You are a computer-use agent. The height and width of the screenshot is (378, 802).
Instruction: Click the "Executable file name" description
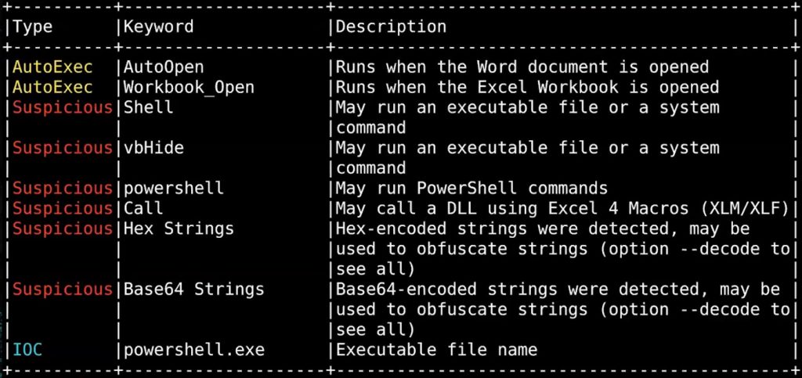436,350
